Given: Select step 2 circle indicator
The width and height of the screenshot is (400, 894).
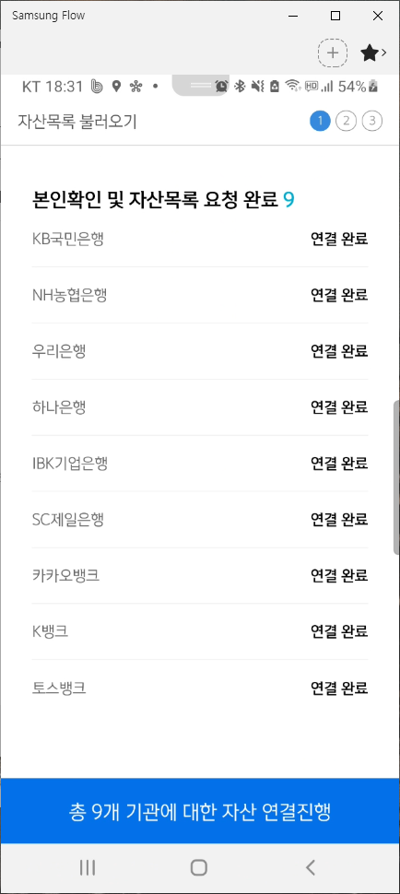Looking at the screenshot, I should pyautogui.click(x=346, y=121).
